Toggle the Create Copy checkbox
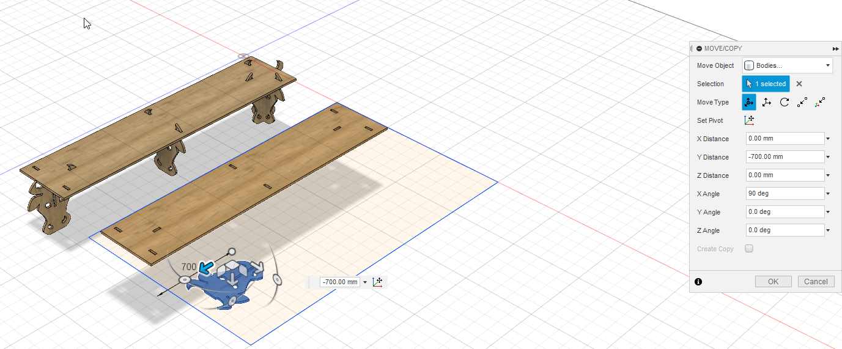This screenshot has width=842, height=349. coord(749,249)
